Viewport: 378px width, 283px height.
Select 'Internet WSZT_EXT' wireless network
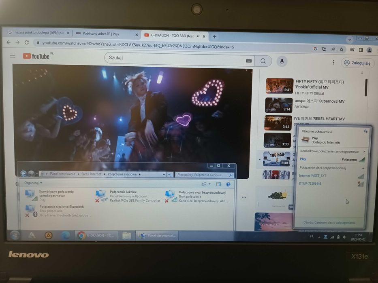pos(331,176)
